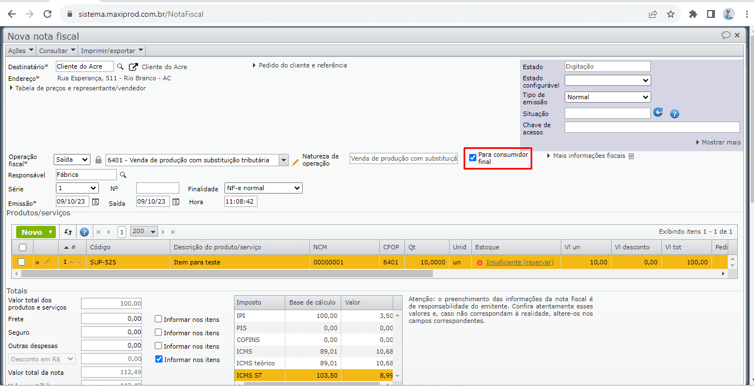
Task: Click the products grid horizontal scrollbar
Action: (x=223, y=274)
